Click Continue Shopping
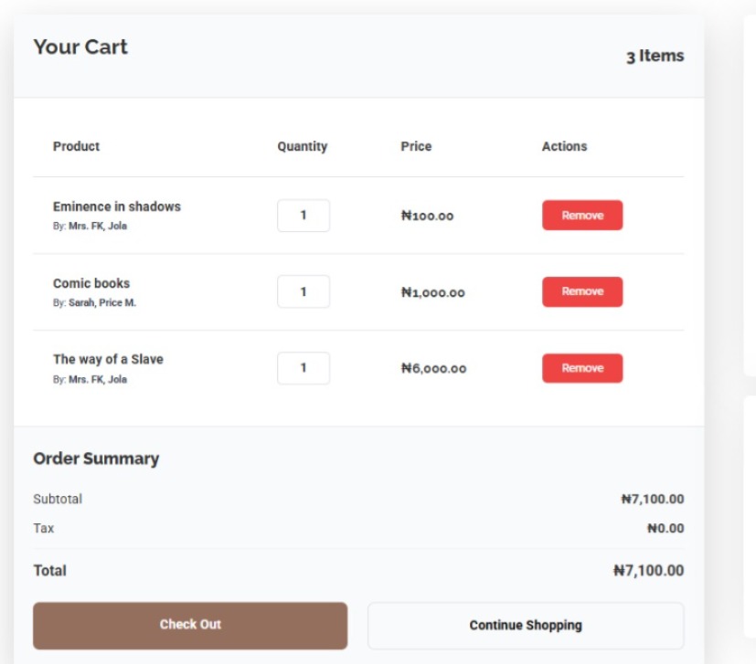 point(525,626)
